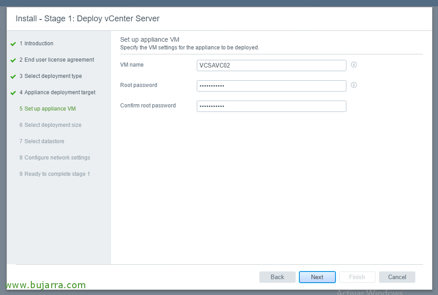Image resolution: width=438 pixels, height=295 pixels.
Task: Click the 'Set up appliance VM' heading
Action: click(150, 39)
